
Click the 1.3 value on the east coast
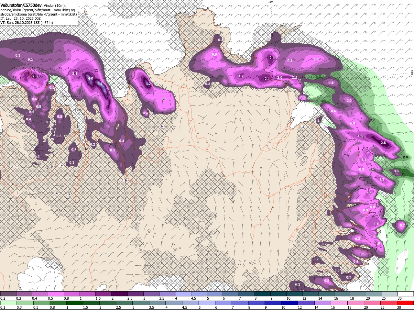[x=382, y=180]
